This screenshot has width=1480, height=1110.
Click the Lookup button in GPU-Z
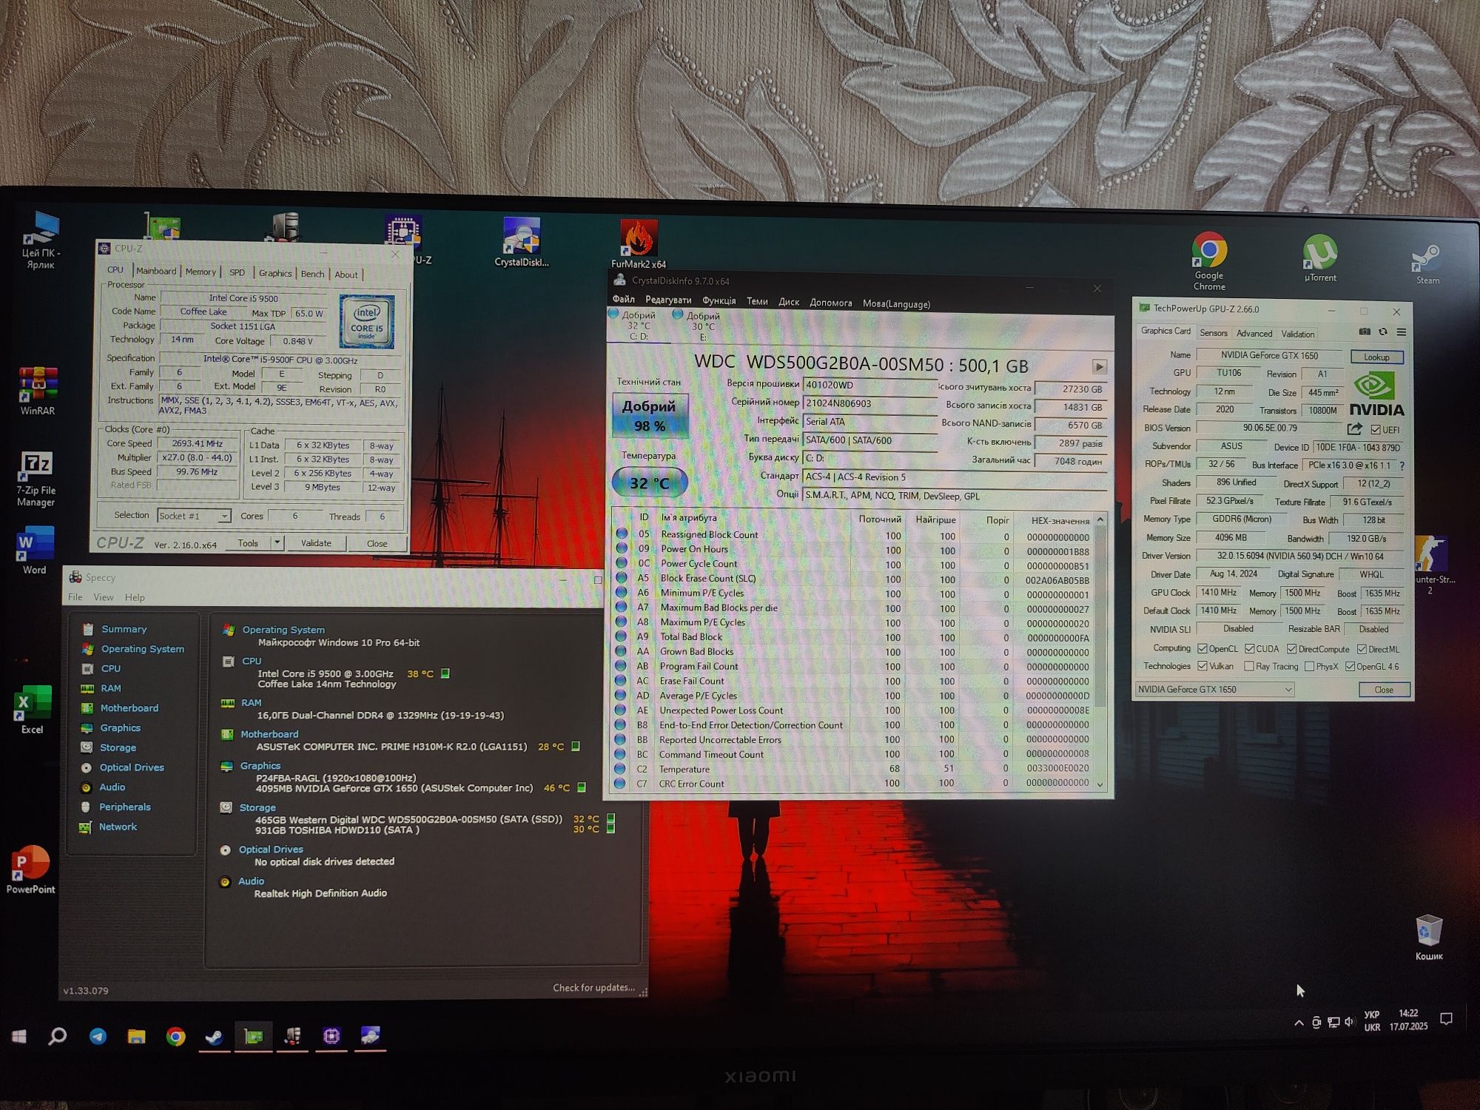pos(1376,357)
